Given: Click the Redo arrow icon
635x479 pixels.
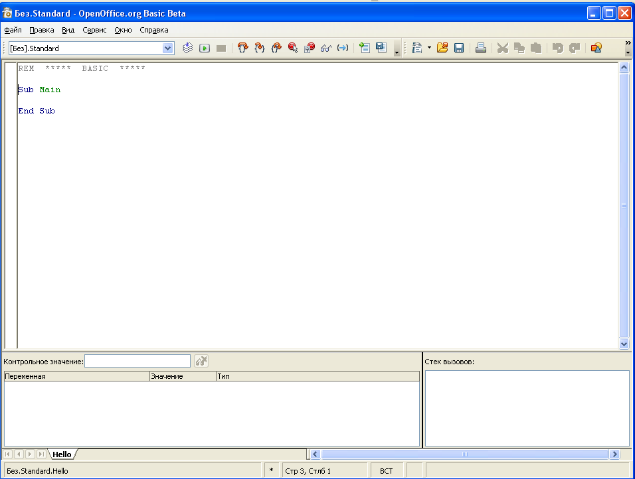Looking at the screenshot, I should pos(575,48).
